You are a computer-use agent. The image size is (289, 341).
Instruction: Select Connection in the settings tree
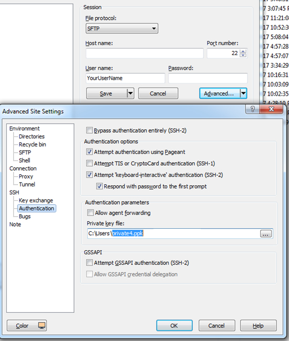pyautogui.click(x=23, y=168)
